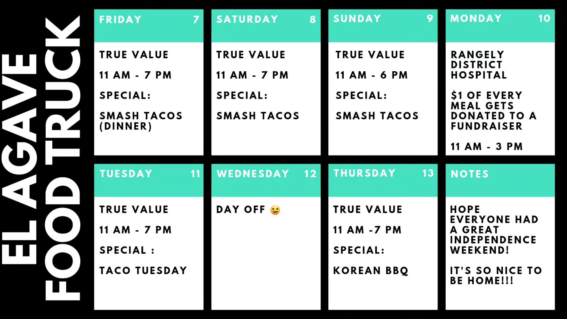This screenshot has height=319, width=567.
Task: Click the Sunday 9 header
Action: [x=383, y=26]
